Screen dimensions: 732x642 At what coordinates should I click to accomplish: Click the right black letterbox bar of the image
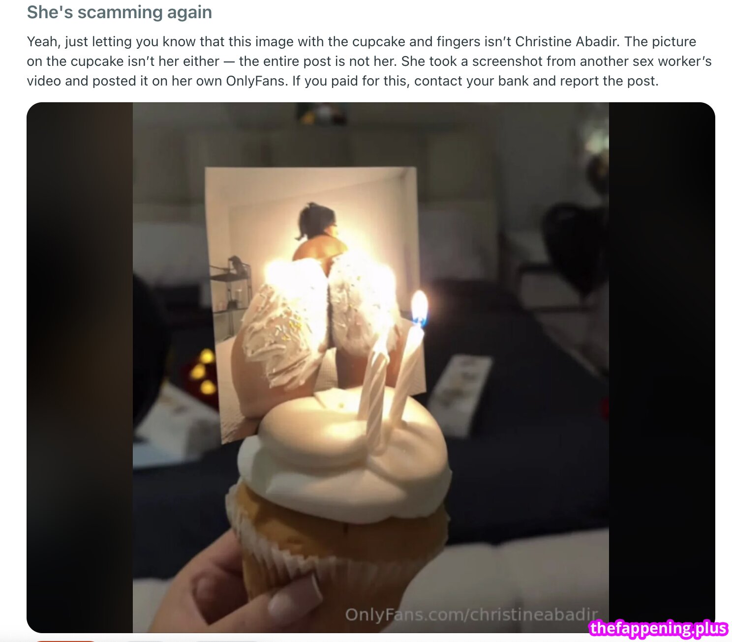click(662, 367)
